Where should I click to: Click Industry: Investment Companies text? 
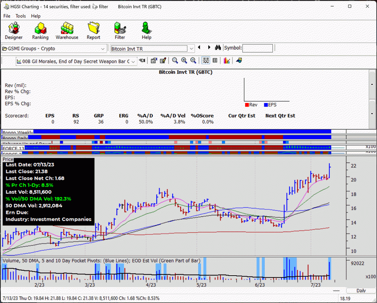coord(48,219)
